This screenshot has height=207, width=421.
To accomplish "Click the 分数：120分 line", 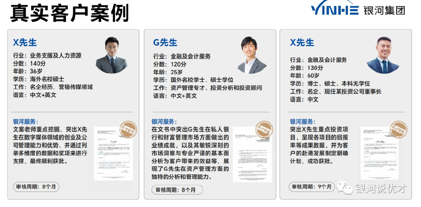I will pyautogui.click(x=170, y=64).
